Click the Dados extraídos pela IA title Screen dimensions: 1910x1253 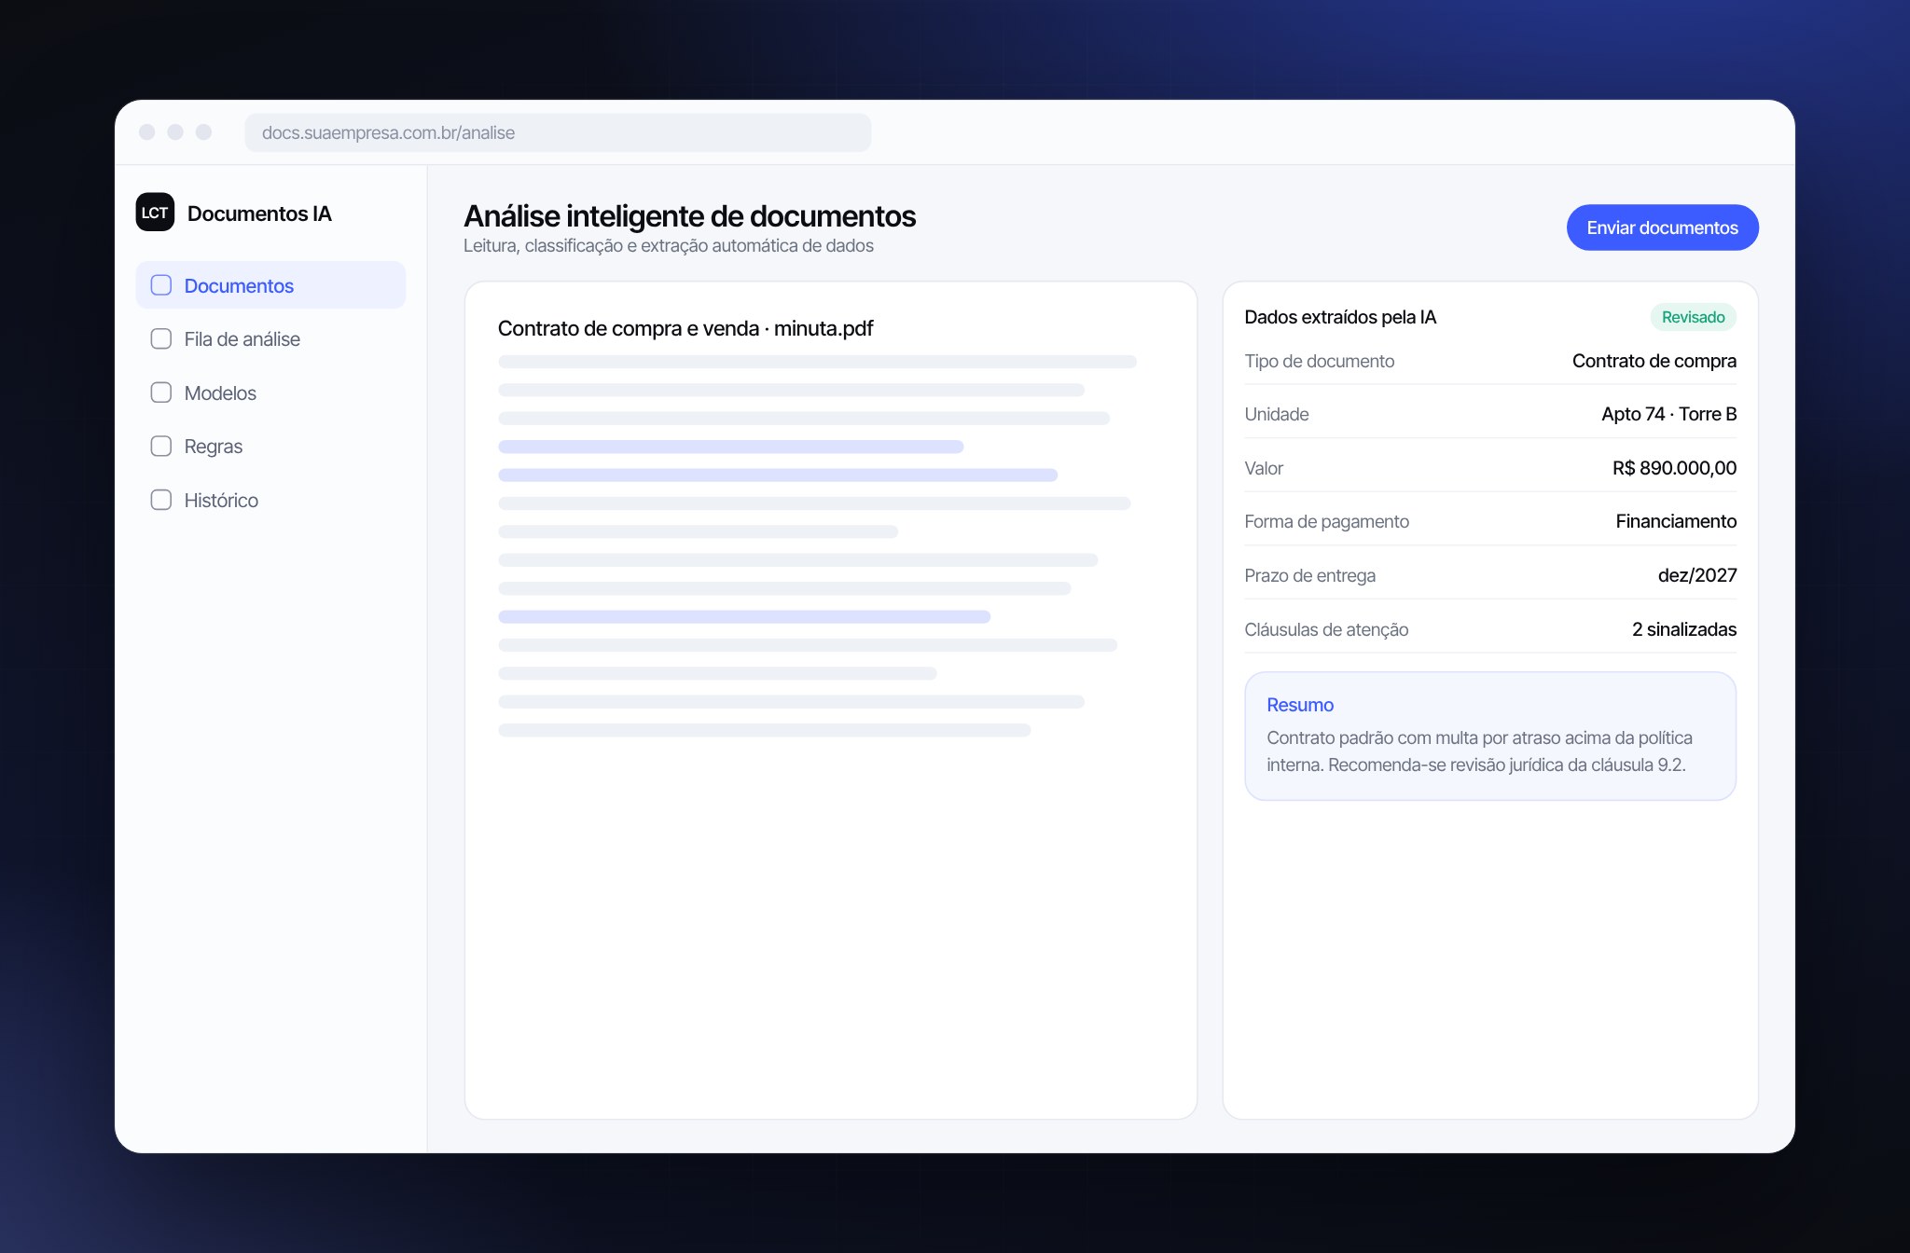pyautogui.click(x=1340, y=317)
